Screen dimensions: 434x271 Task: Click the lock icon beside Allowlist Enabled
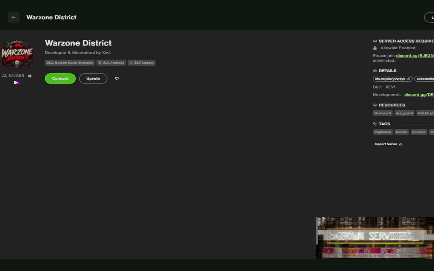(375, 48)
